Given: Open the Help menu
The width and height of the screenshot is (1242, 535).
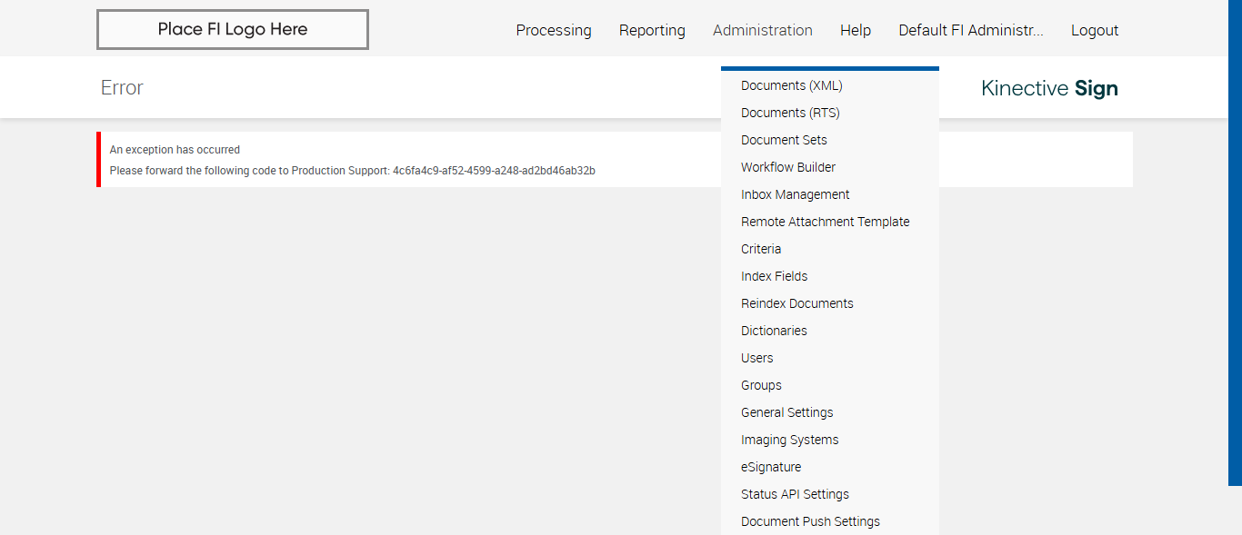Looking at the screenshot, I should (x=855, y=30).
